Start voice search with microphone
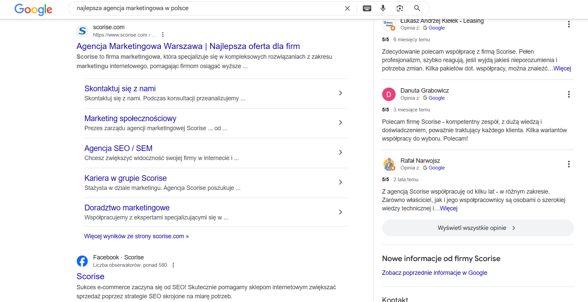This screenshot has height=302, width=588. (383, 8)
